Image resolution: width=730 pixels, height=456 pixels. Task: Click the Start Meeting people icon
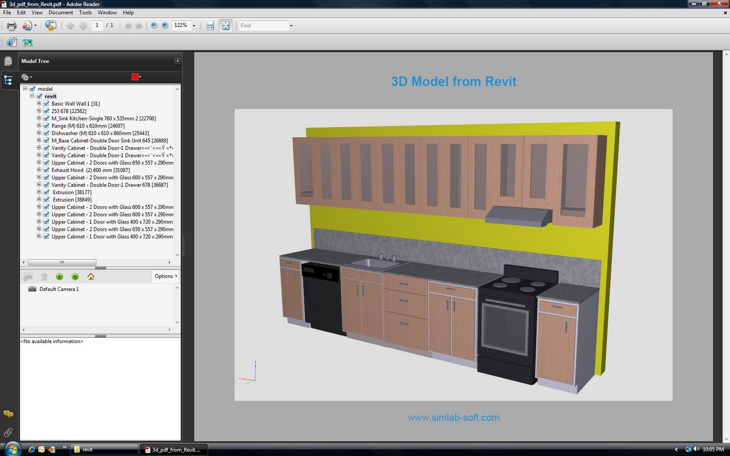(x=27, y=26)
